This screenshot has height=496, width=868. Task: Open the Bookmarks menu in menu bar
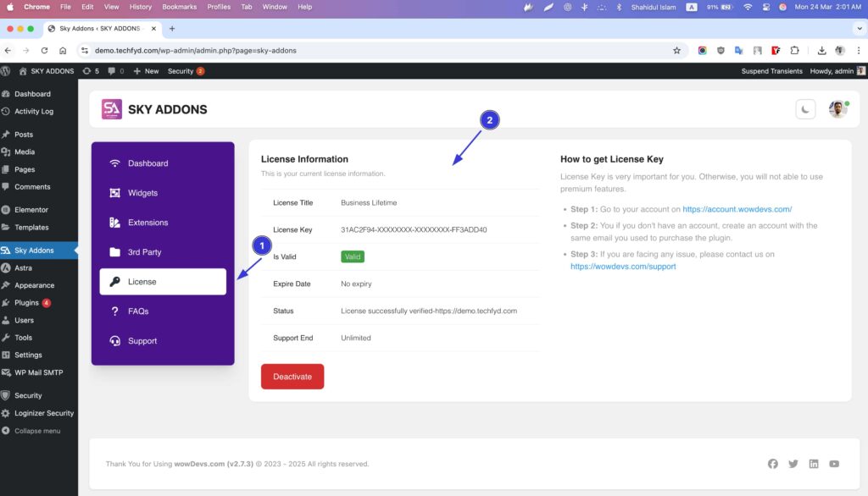(180, 7)
